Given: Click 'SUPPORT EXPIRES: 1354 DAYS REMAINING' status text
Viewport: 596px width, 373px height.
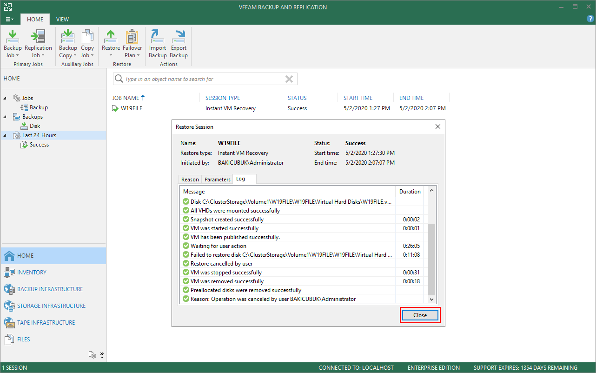Looking at the screenshot, I should click(525, 368).
